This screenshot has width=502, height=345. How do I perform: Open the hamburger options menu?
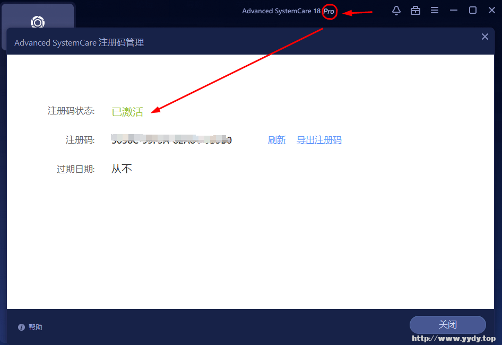pyautogui.click(x=435, y=11)
